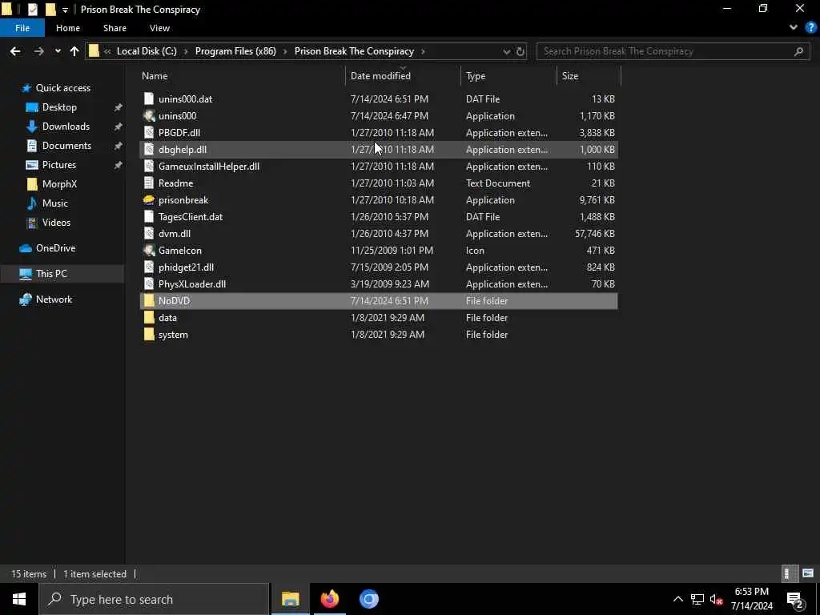
Task: Open Documents in navigation pane
Action: [66, 146]
